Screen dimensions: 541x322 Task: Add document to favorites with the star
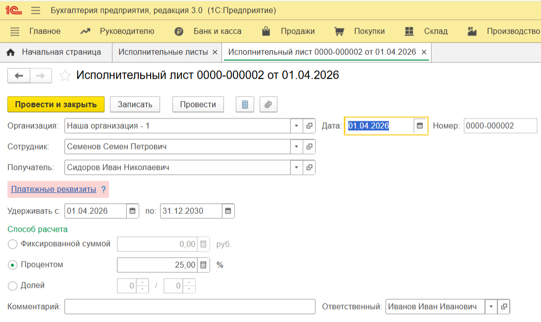tap(65, 76)
